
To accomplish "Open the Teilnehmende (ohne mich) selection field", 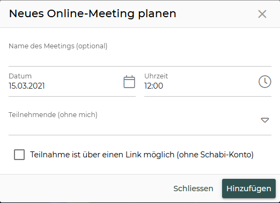I will click(140, 120).
